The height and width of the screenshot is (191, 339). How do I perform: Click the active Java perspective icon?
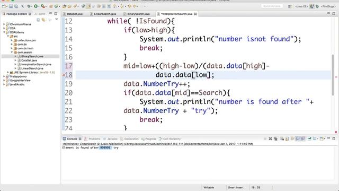[x=312, y=6]
